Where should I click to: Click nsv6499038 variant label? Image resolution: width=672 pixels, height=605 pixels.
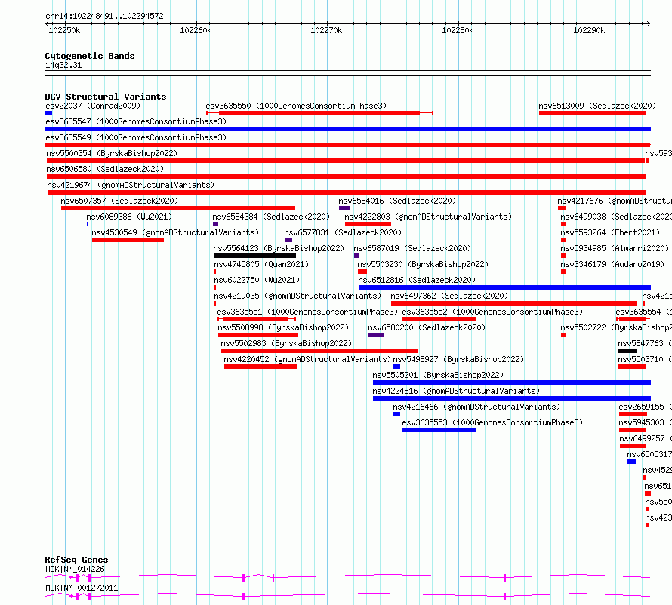click(616, 217)
